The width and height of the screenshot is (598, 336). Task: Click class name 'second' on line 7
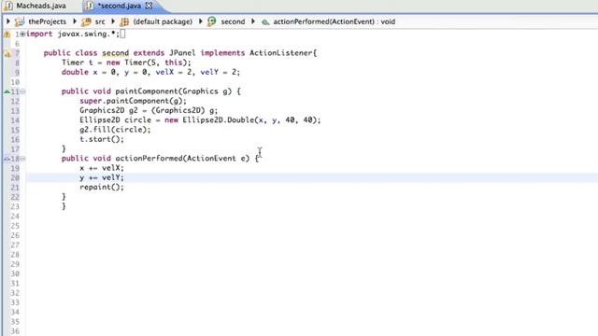(x=115, y=53)
